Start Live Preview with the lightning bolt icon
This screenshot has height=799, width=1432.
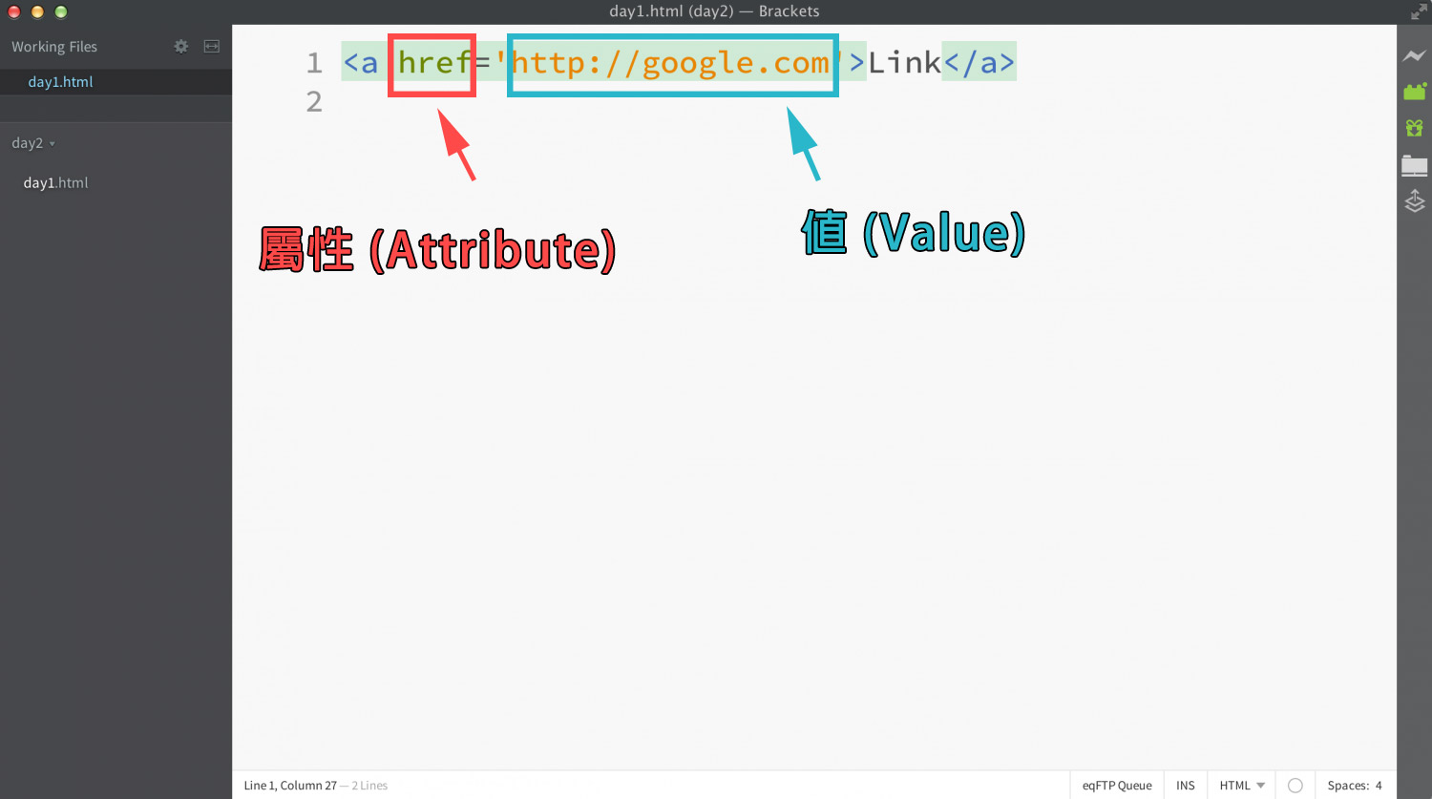pos(1414,56)
